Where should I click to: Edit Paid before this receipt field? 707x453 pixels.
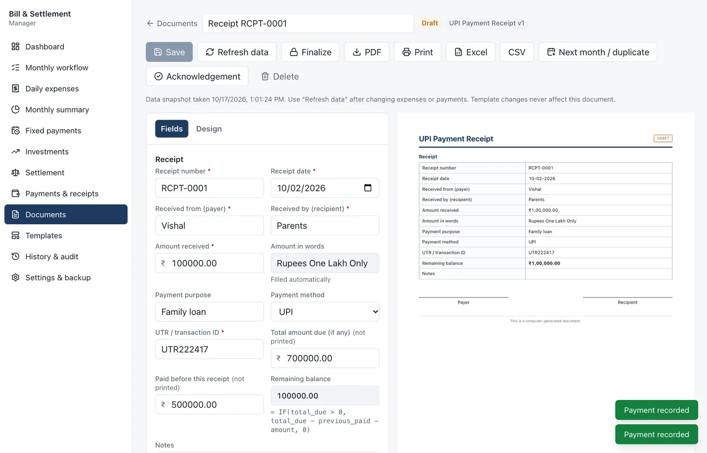coord(210,405)
